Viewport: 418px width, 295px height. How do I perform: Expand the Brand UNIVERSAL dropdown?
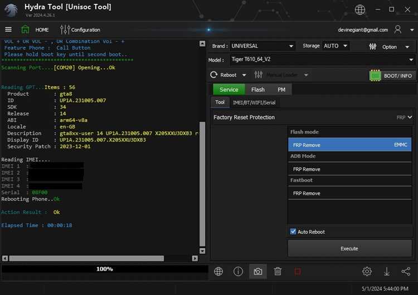(291, 46)
